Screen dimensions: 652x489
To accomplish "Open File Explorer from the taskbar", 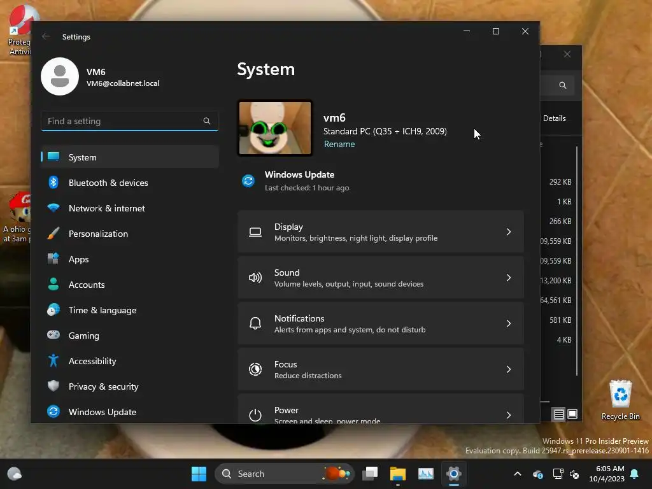I will [x=397, y=474].
